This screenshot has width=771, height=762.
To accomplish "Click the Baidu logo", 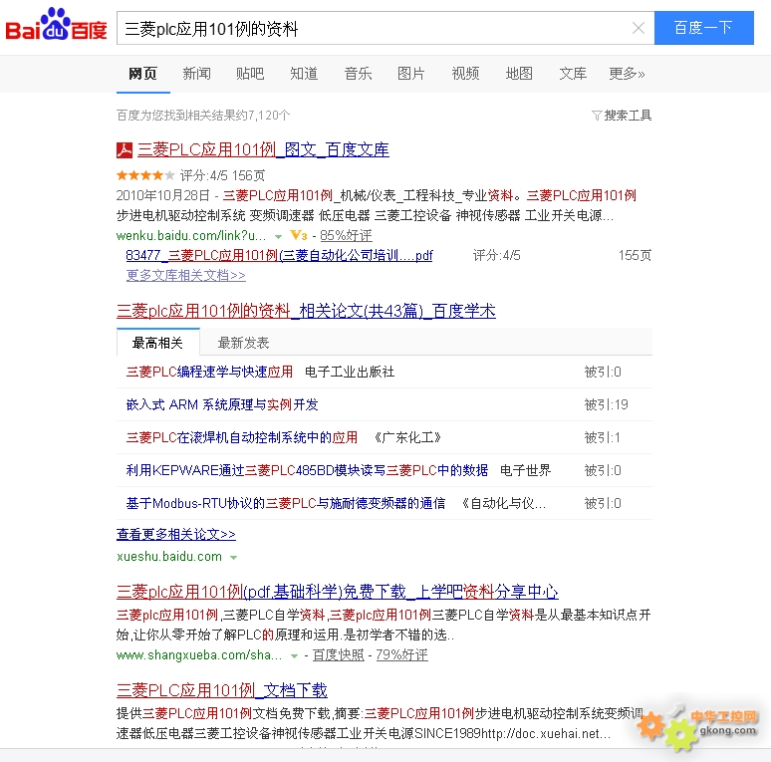I will coord(56,25).
